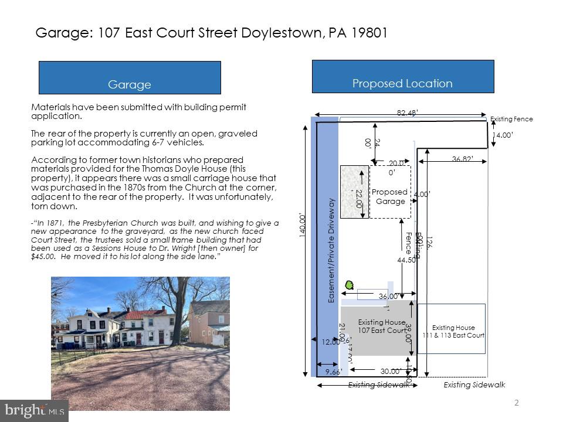
Task: Click the 82.48' dimension arrow along the top
Action: [x=405, y=114]
